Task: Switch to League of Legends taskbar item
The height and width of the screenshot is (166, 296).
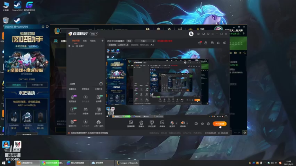Action: click(x=127, y=163)
